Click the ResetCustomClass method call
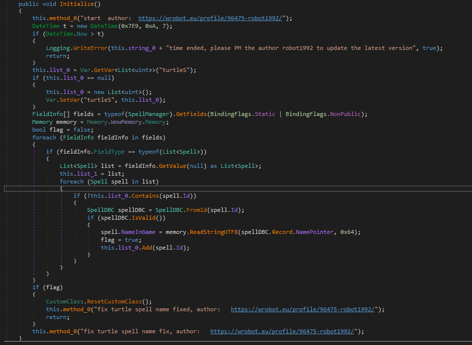The height and width of the screenshot is (345, 472). [114, 301]
